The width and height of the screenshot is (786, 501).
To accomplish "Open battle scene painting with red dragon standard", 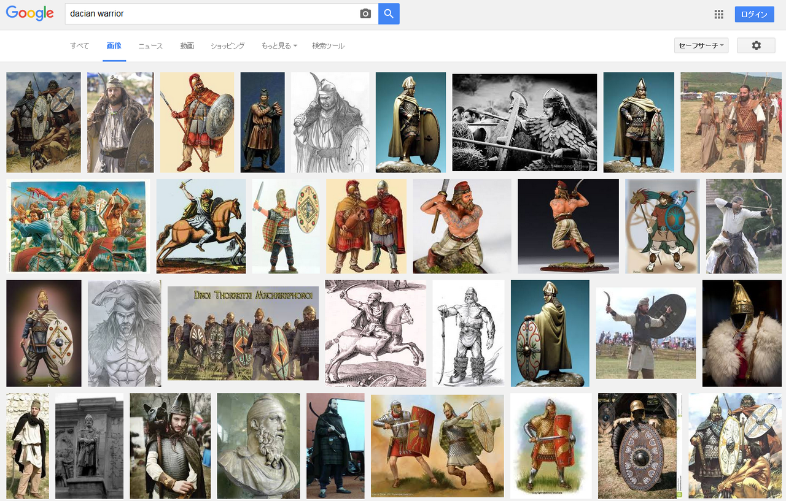I will click(x=78, y=226).
